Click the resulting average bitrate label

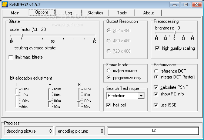pos(35,48)
